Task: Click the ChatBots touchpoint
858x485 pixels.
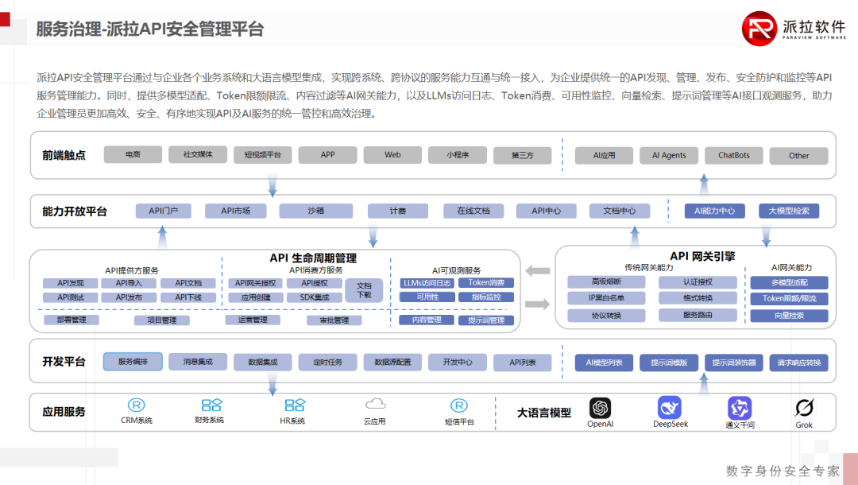Action: (733, 155)
